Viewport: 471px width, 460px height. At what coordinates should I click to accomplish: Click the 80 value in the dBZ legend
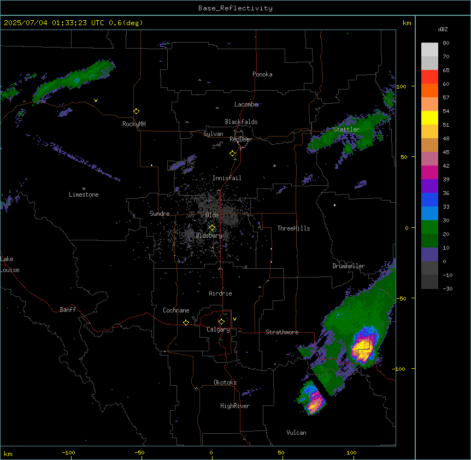click(x=446, y=43)
